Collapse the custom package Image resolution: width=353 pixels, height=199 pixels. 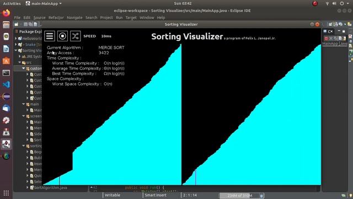click(x=23, y=68)
